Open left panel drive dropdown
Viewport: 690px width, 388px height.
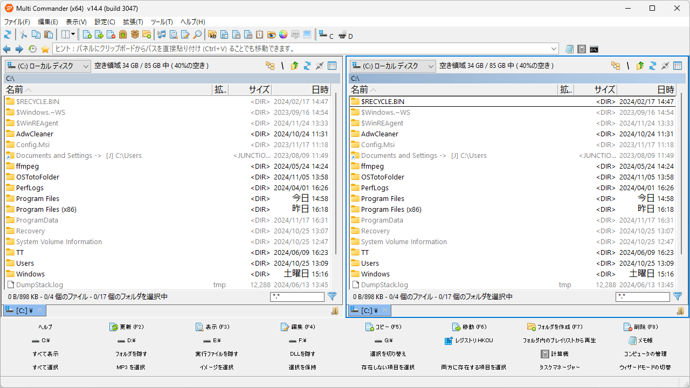[48, 66]
